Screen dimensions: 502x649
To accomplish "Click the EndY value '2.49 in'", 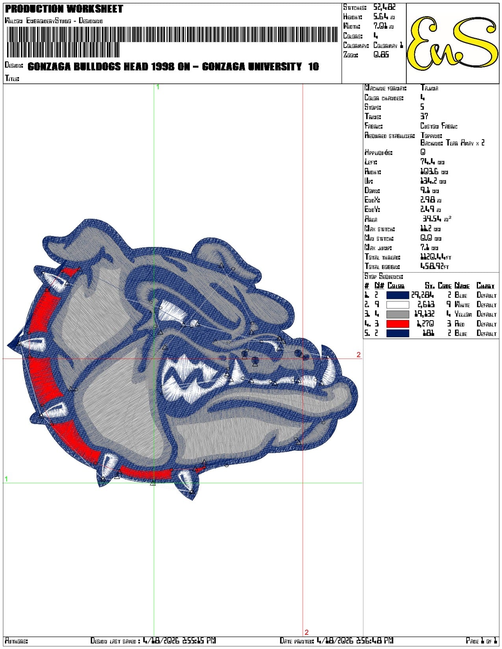I will click(431, 209).
